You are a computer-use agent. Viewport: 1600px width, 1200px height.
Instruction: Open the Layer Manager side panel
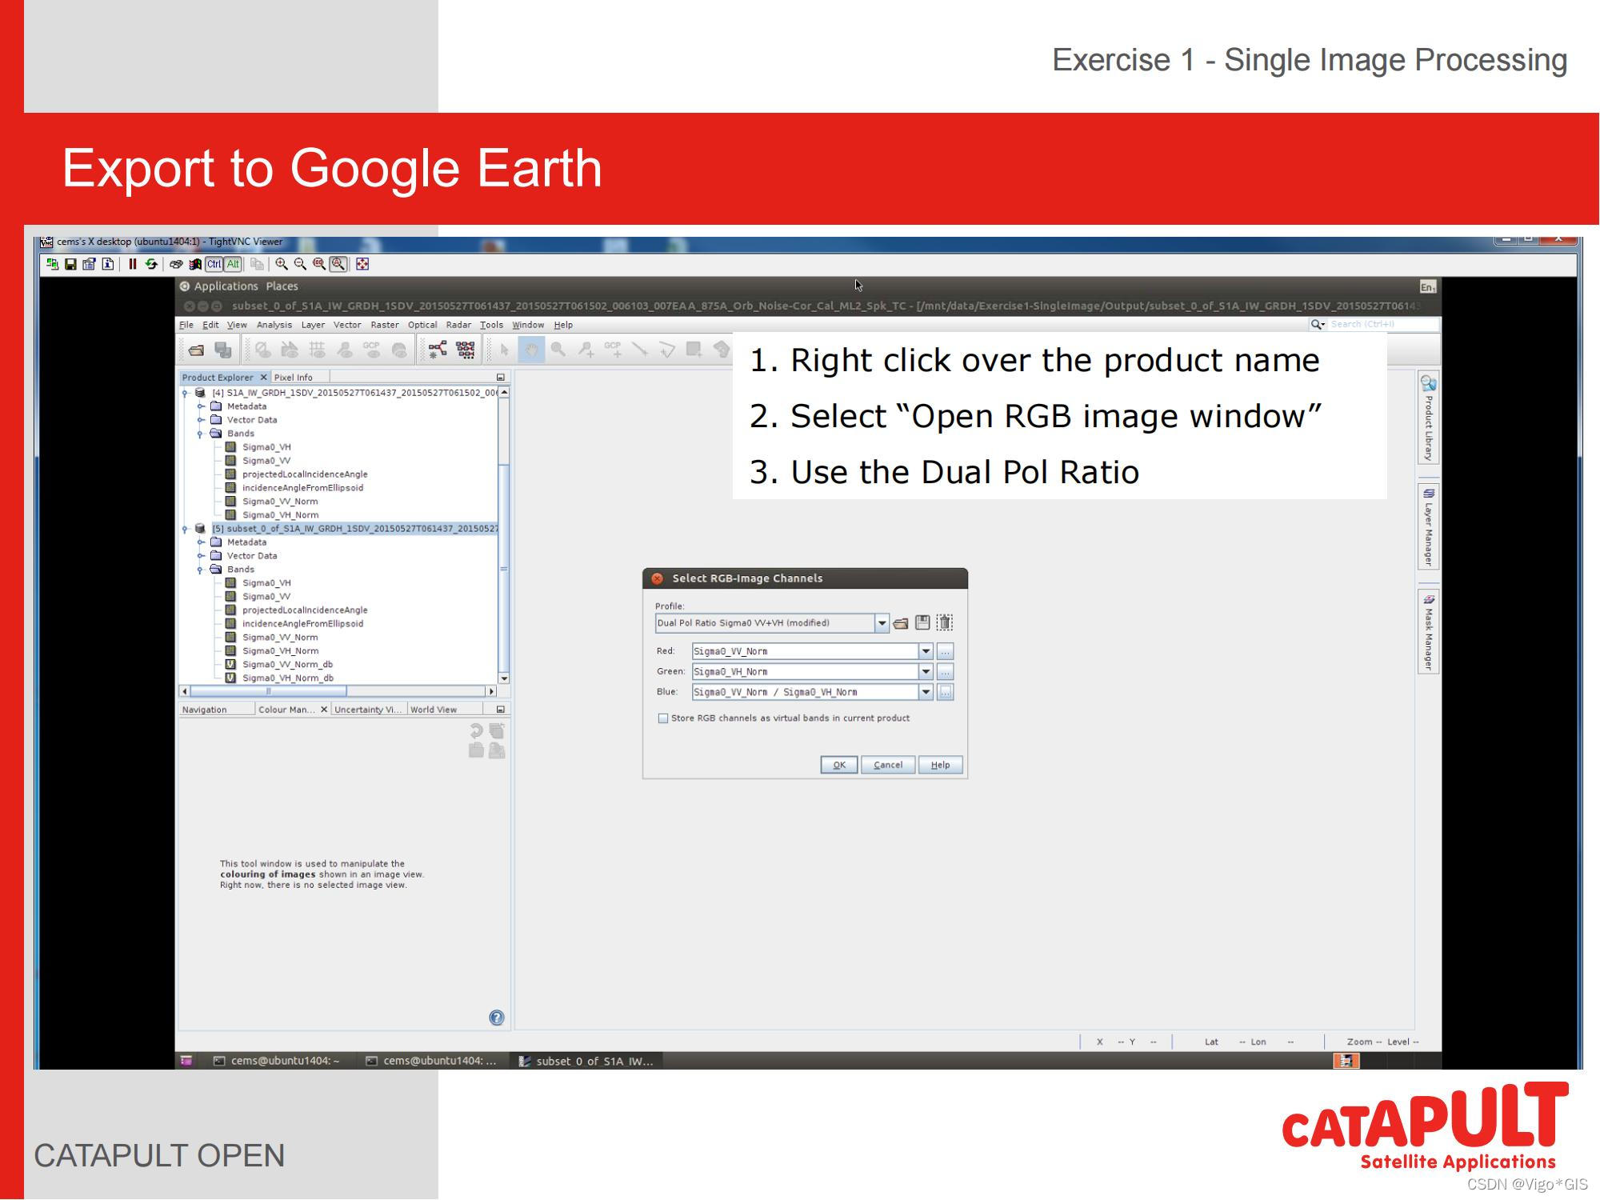click(x=1428, y=526)
